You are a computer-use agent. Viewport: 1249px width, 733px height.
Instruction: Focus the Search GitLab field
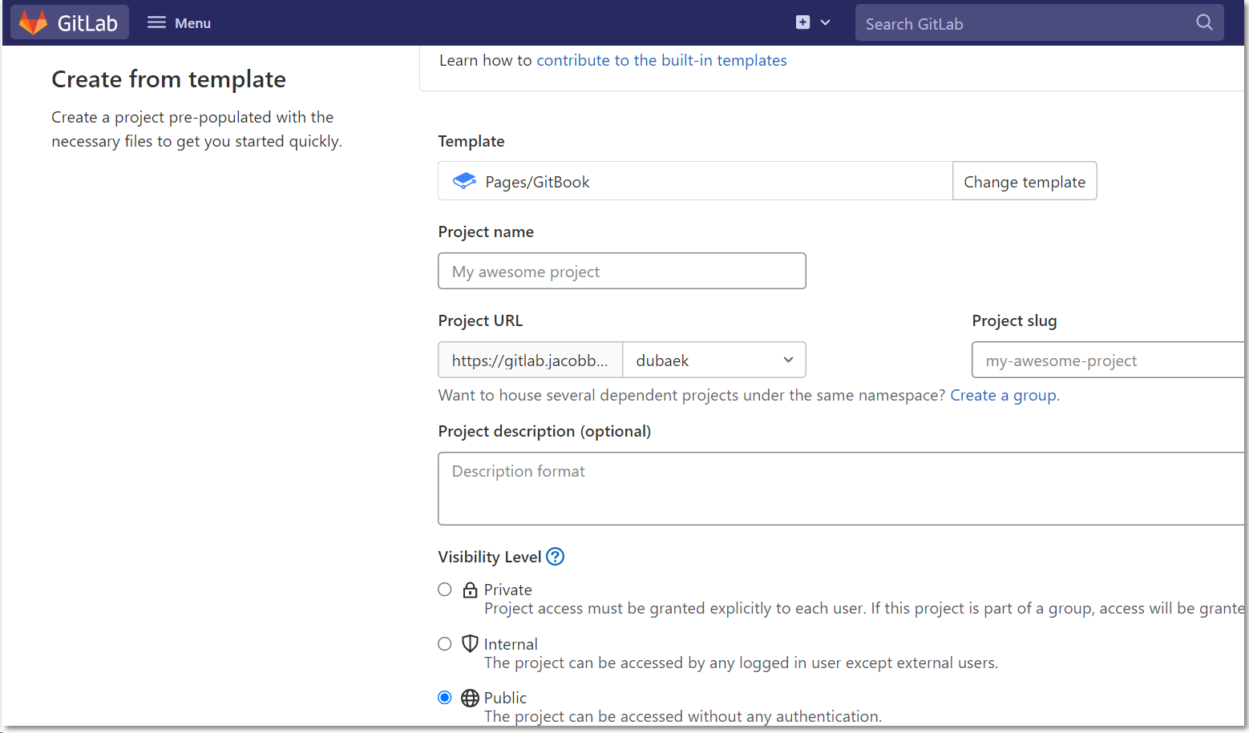click(1039, 22)
